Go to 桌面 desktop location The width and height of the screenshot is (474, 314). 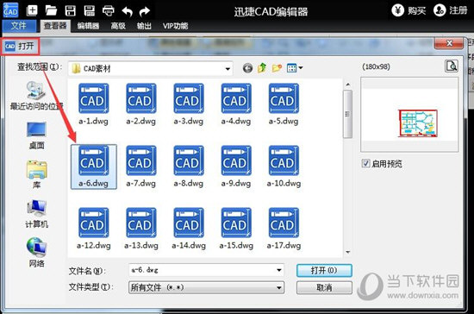36,135
